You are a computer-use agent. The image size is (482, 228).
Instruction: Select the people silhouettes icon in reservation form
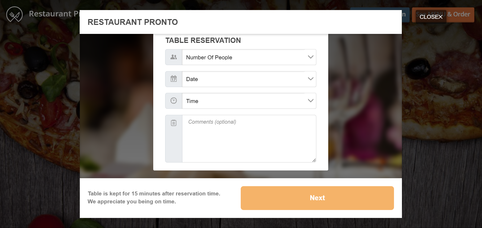point(173,57)
